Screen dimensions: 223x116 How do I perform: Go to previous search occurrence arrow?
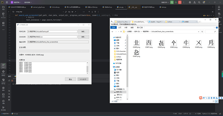89,12
